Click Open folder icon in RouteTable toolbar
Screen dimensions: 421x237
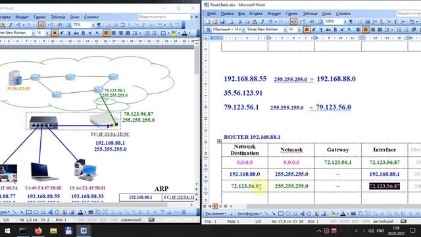pos(215,22)
